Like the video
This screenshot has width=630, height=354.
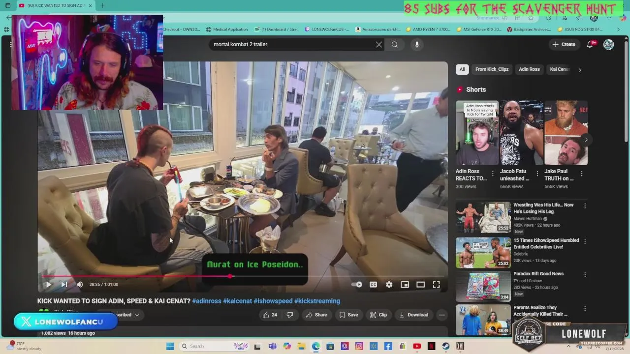pos(270,315)
